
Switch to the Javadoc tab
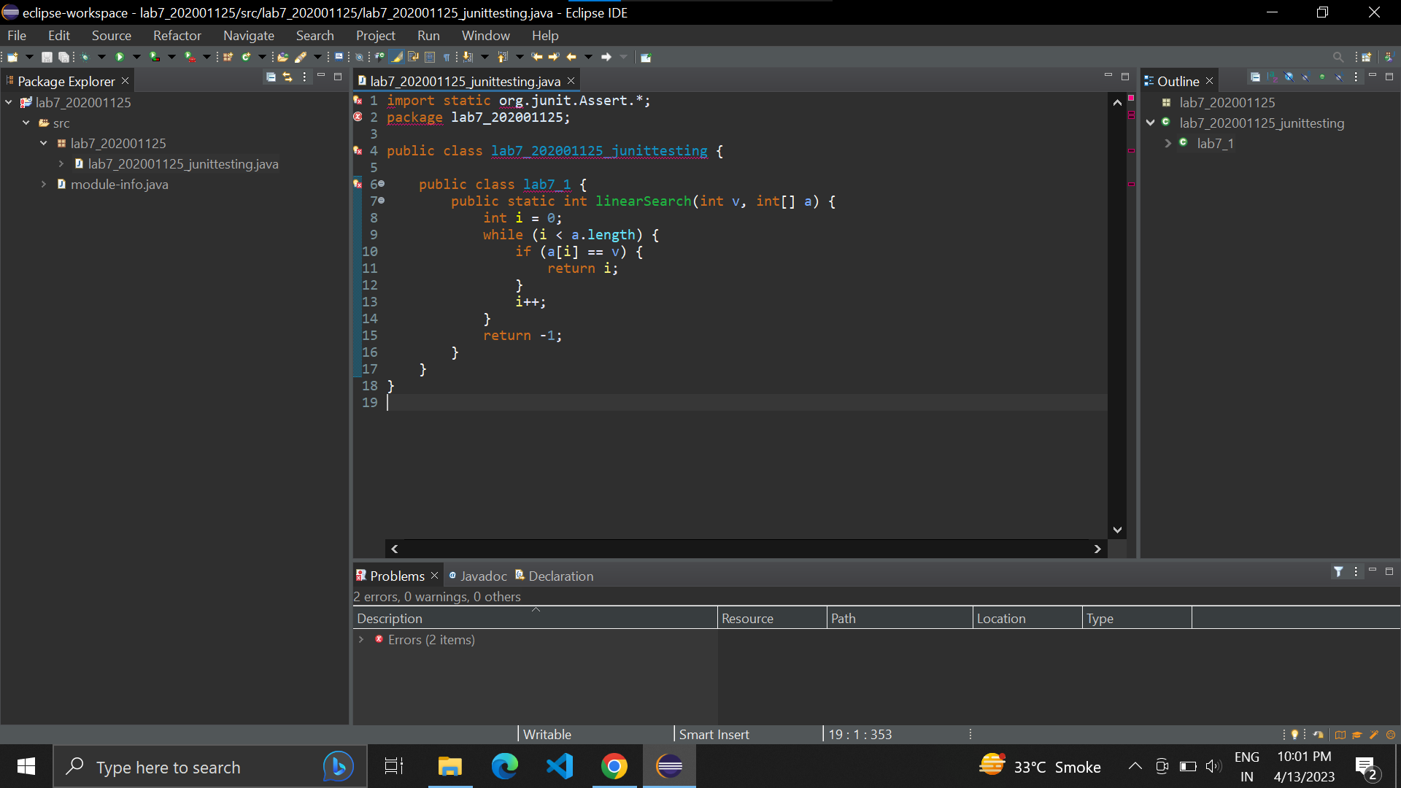click(478, 576)
